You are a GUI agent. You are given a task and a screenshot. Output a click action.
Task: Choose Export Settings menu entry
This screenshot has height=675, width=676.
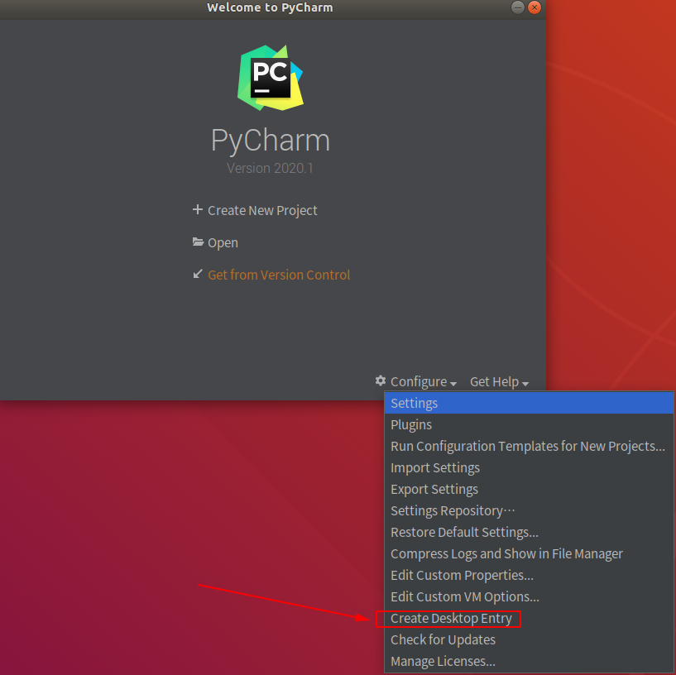tap(434, 489)
